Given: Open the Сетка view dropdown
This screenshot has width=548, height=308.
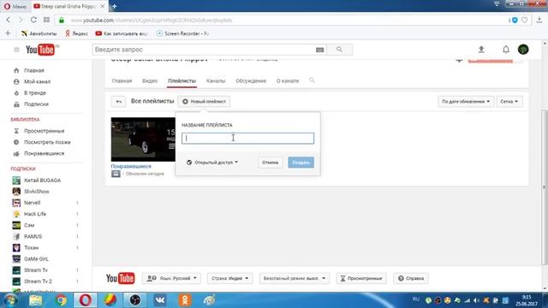Looking at the screenshot, I should [509, 102].
